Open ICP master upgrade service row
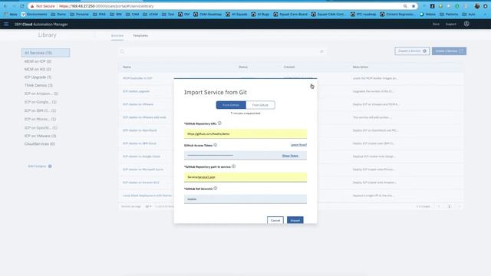491x276 pixels. 137,91
